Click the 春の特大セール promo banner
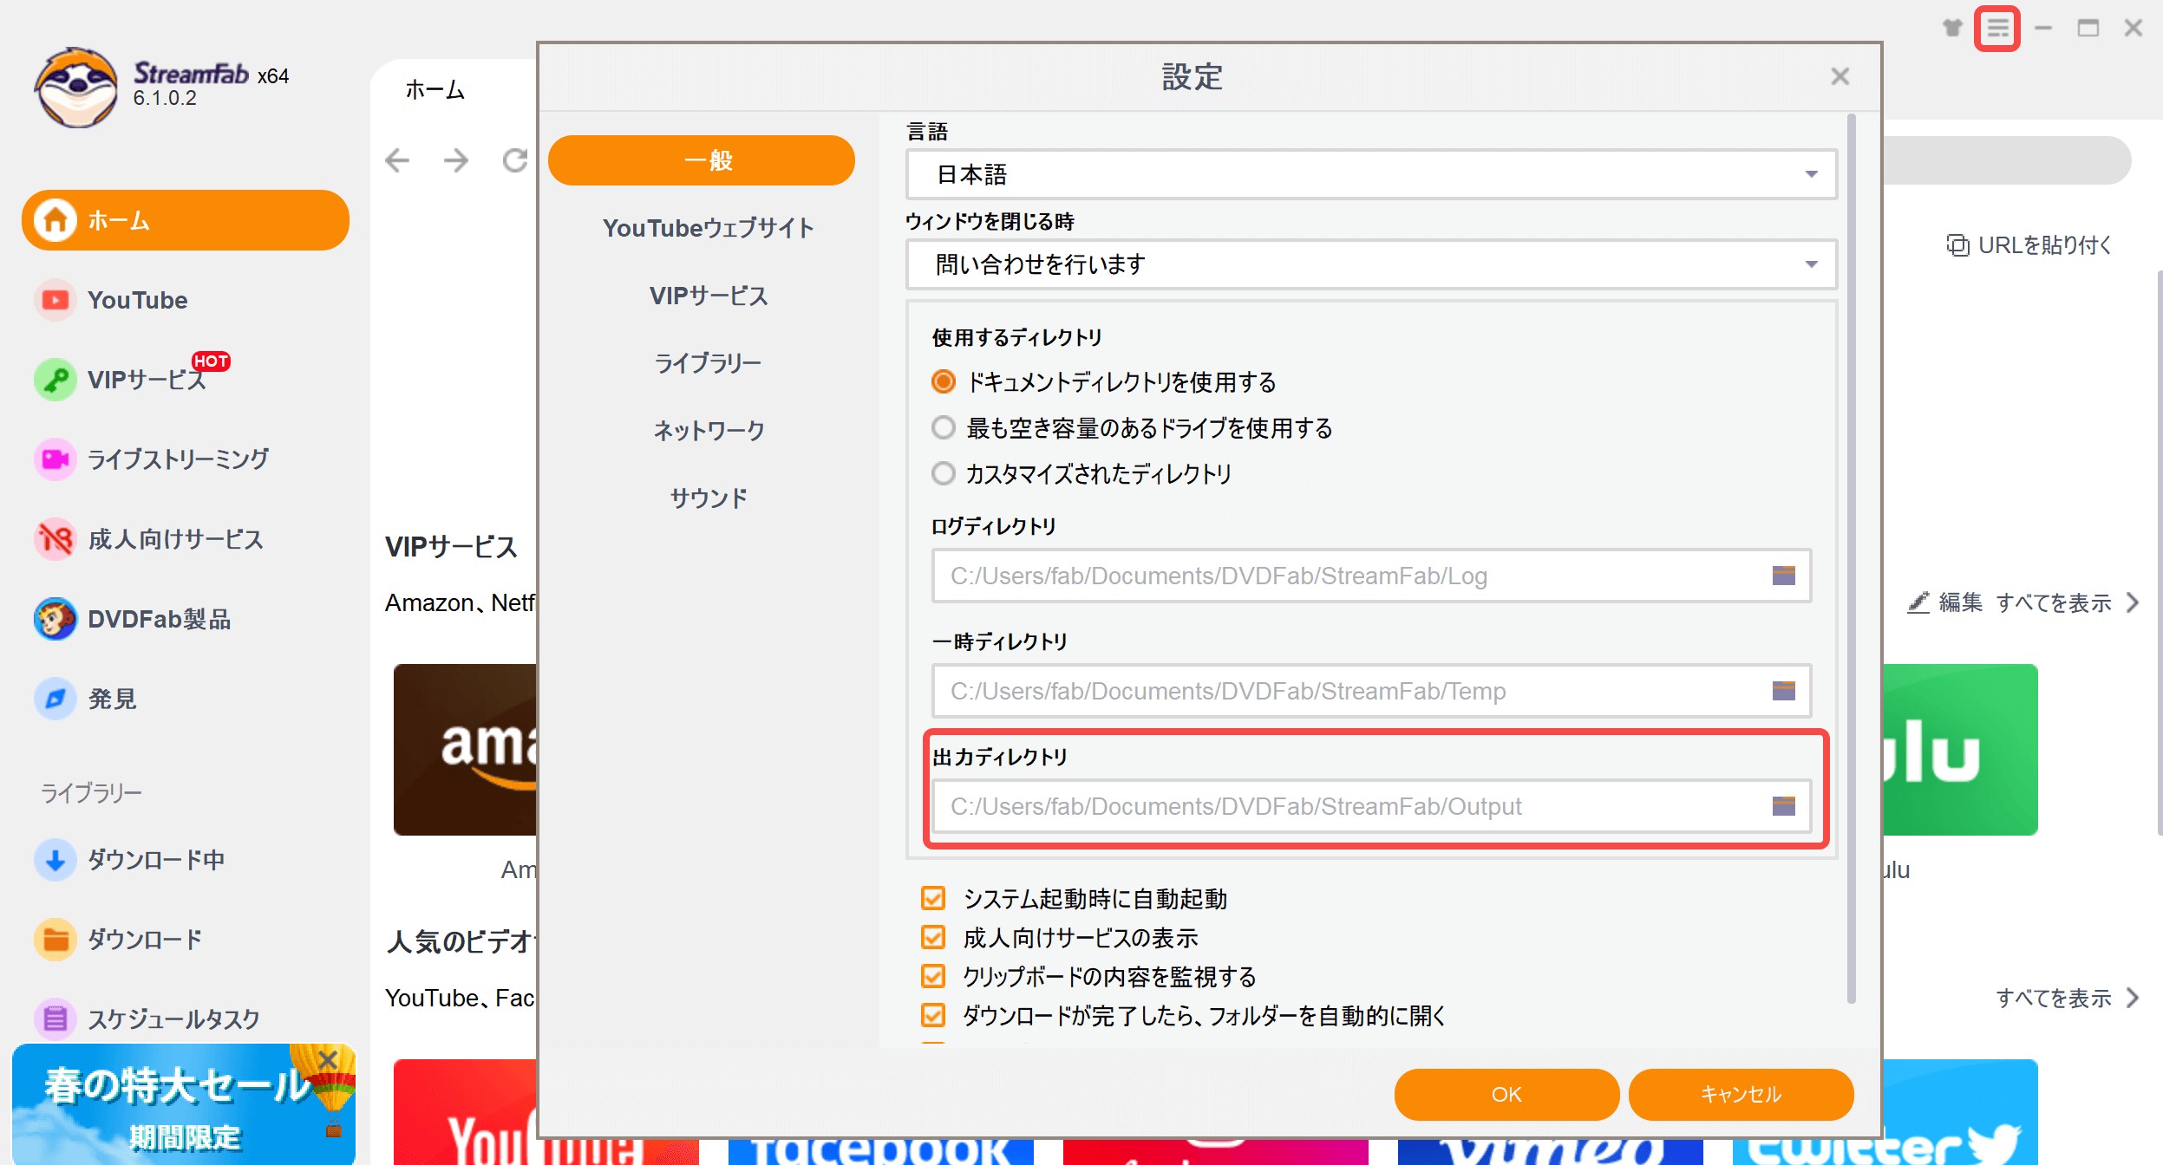Screen dimensions: 2163x1165 tap(183, 1104)
